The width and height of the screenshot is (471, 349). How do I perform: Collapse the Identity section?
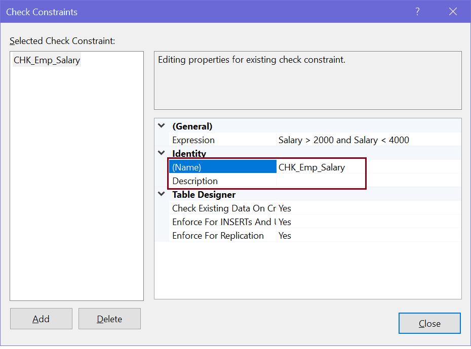161,153
